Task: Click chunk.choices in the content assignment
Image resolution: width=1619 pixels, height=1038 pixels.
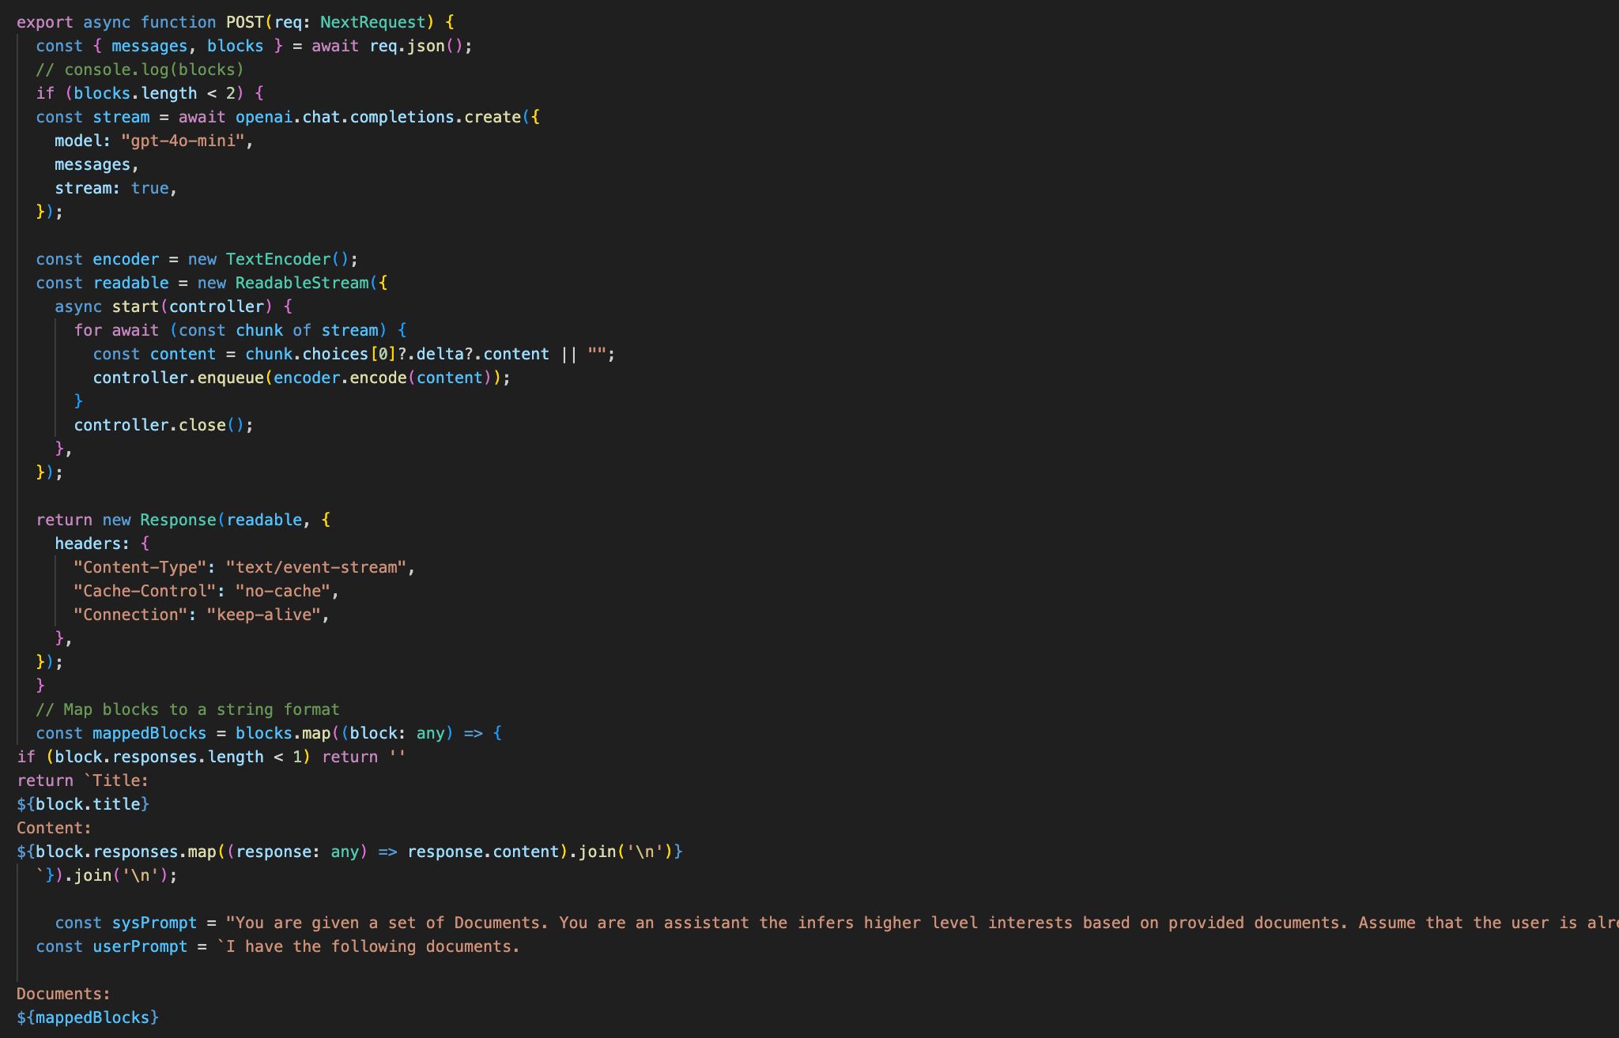Action: coord(307,354)
